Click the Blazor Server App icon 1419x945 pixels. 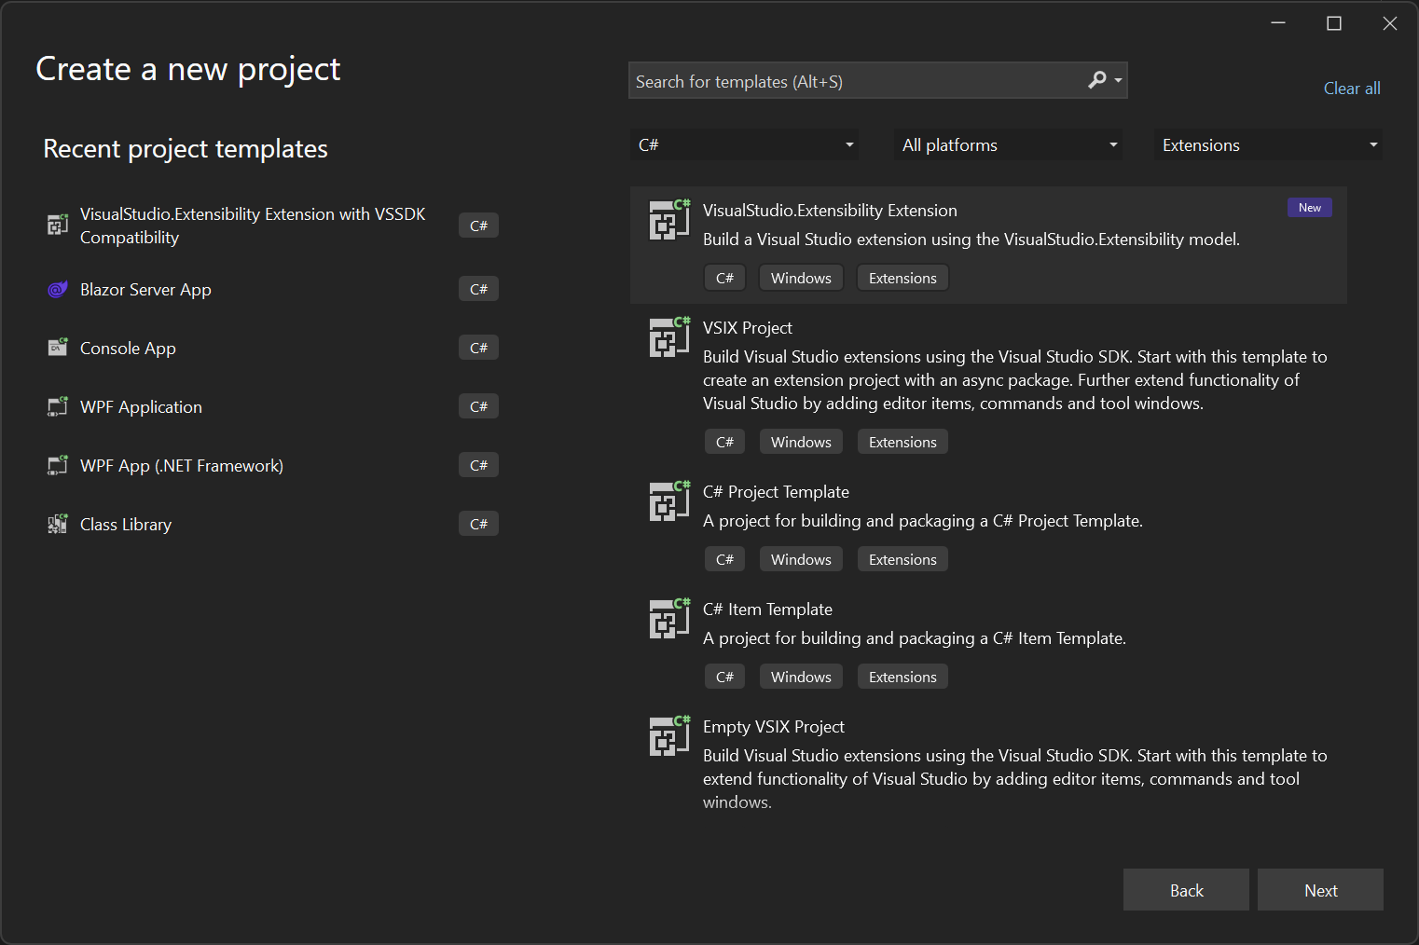coord(58,289)
